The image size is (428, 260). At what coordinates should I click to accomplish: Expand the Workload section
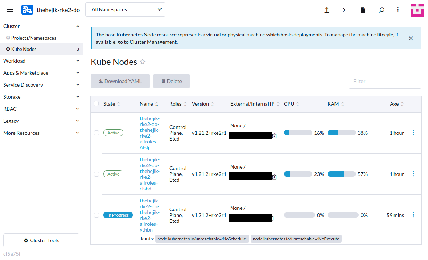pyautogui.click(x=41, y=60)
